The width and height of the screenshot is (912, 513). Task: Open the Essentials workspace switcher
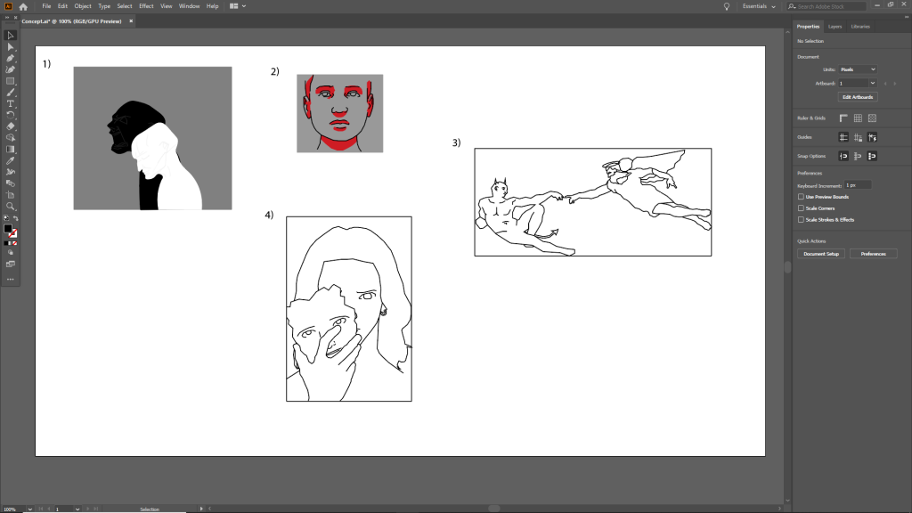761,6
